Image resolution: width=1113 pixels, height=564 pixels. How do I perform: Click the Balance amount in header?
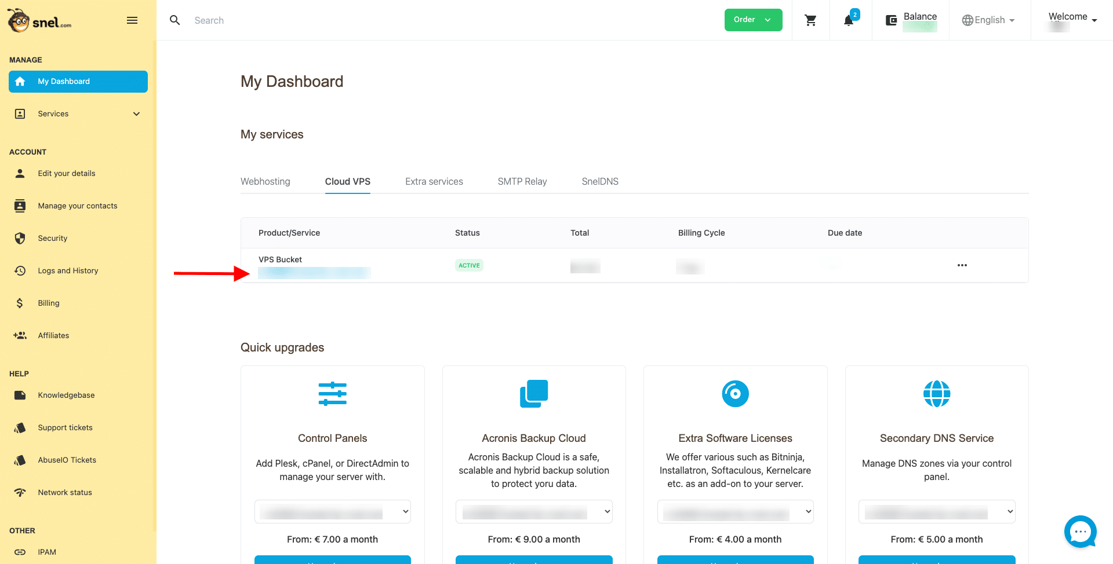tap(920, 27)
